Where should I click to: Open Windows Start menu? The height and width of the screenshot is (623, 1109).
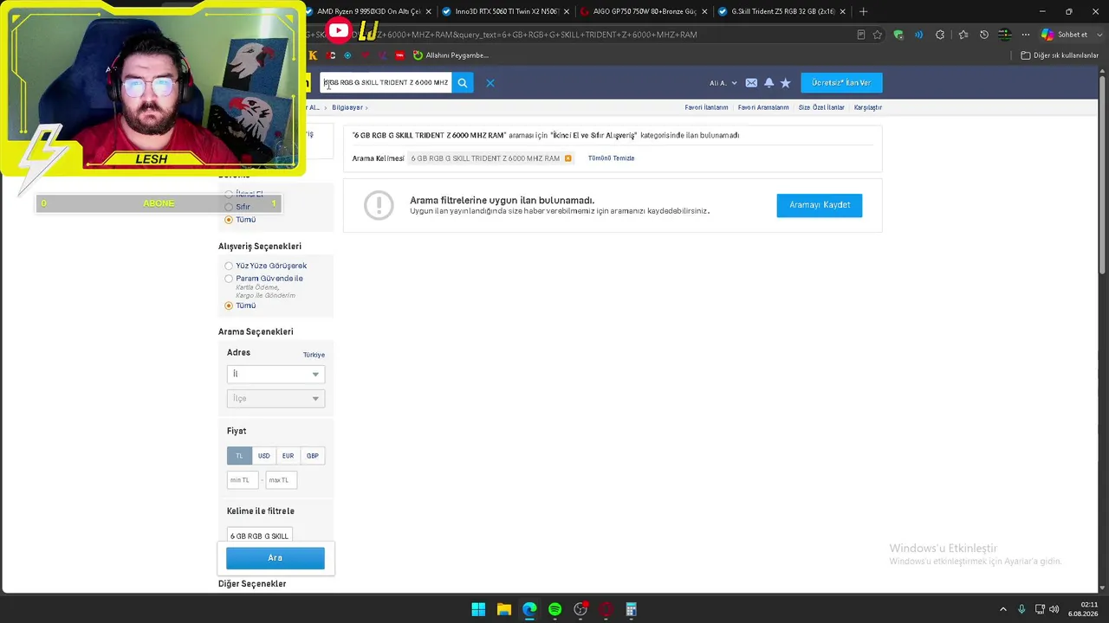478,609
